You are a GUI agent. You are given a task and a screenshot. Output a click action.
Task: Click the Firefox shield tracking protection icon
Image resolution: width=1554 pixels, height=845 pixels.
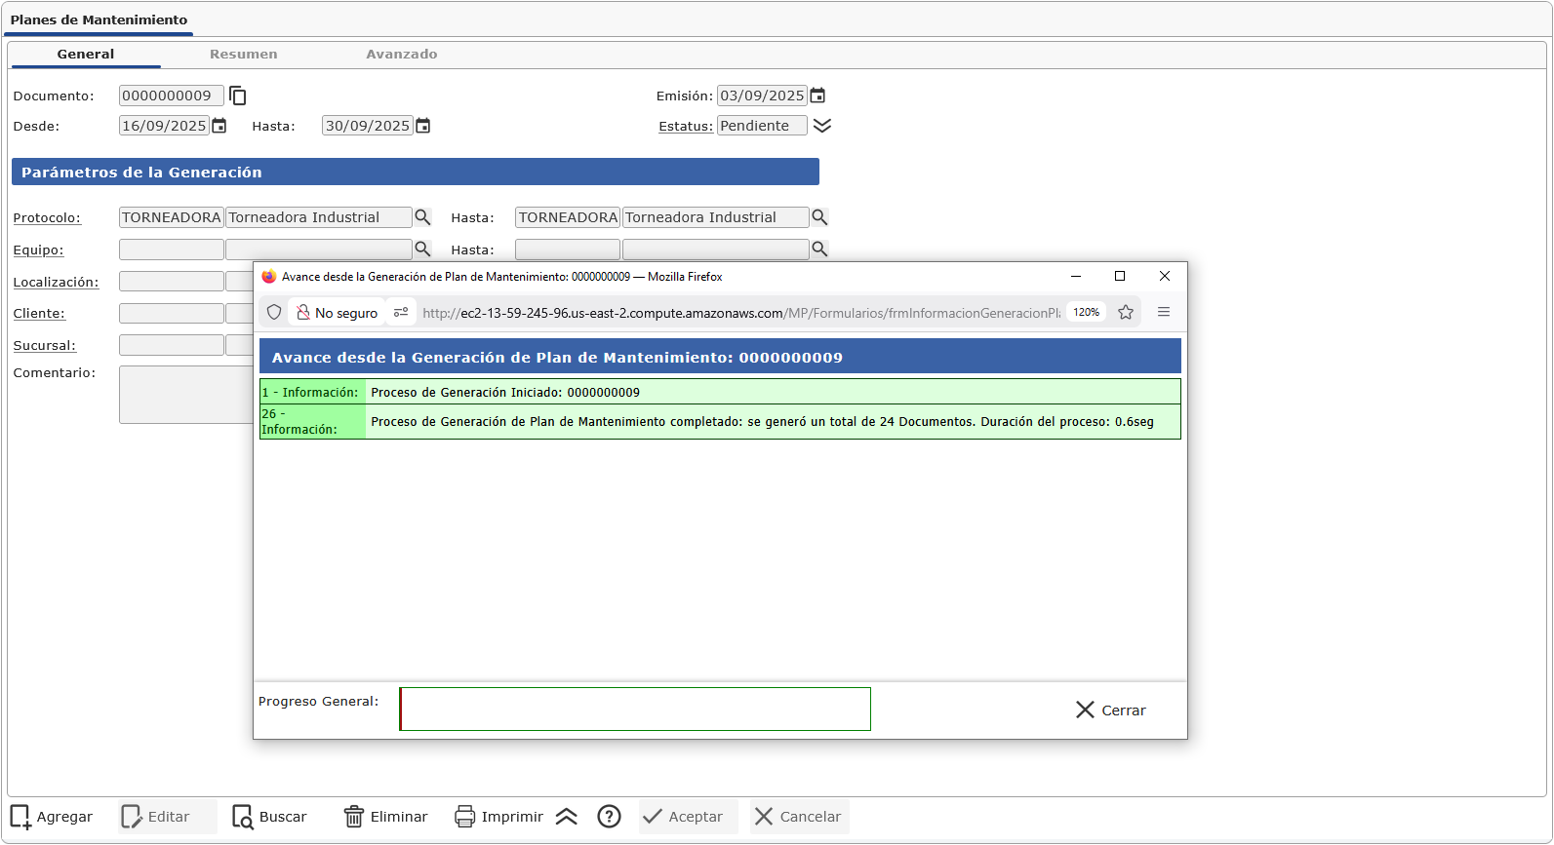[x=274, y=313]
